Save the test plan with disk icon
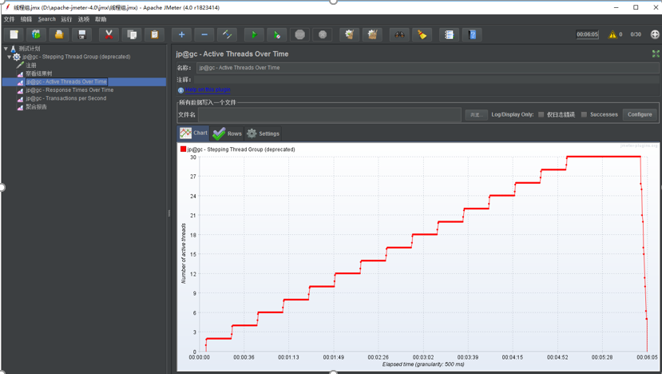 [x=82, y=34]
